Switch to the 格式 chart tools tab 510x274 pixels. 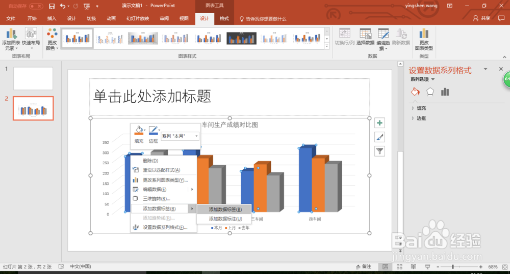[224, 18]
